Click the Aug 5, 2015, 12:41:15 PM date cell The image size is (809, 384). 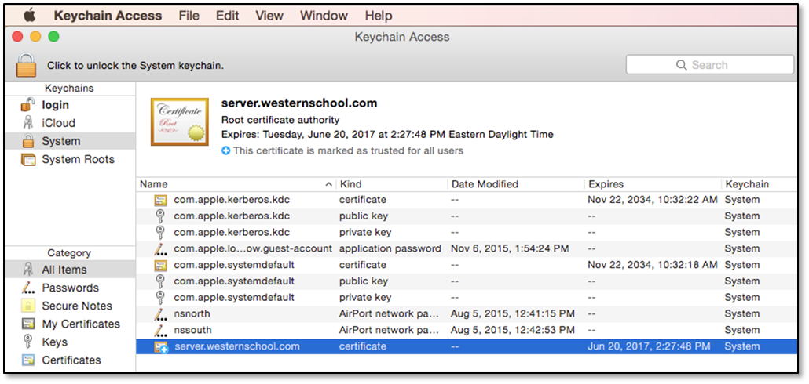[x=512, y=314]
